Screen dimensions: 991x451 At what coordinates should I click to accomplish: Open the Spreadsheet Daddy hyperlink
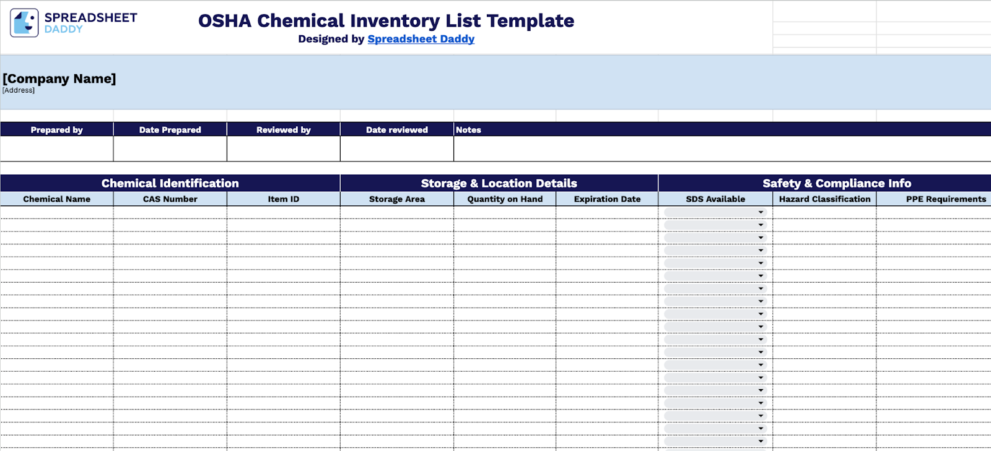(421, 39)
